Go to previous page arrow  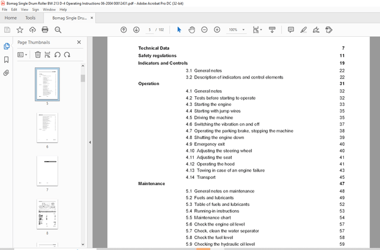point(124,30)
